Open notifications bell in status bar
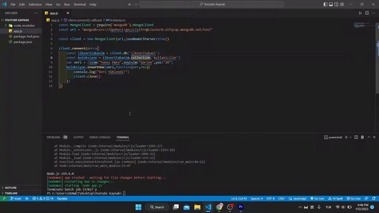 coord(374,199)
